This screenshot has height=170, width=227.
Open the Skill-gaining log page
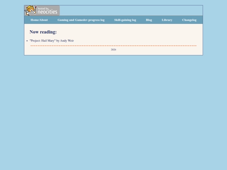click(125, 20)
